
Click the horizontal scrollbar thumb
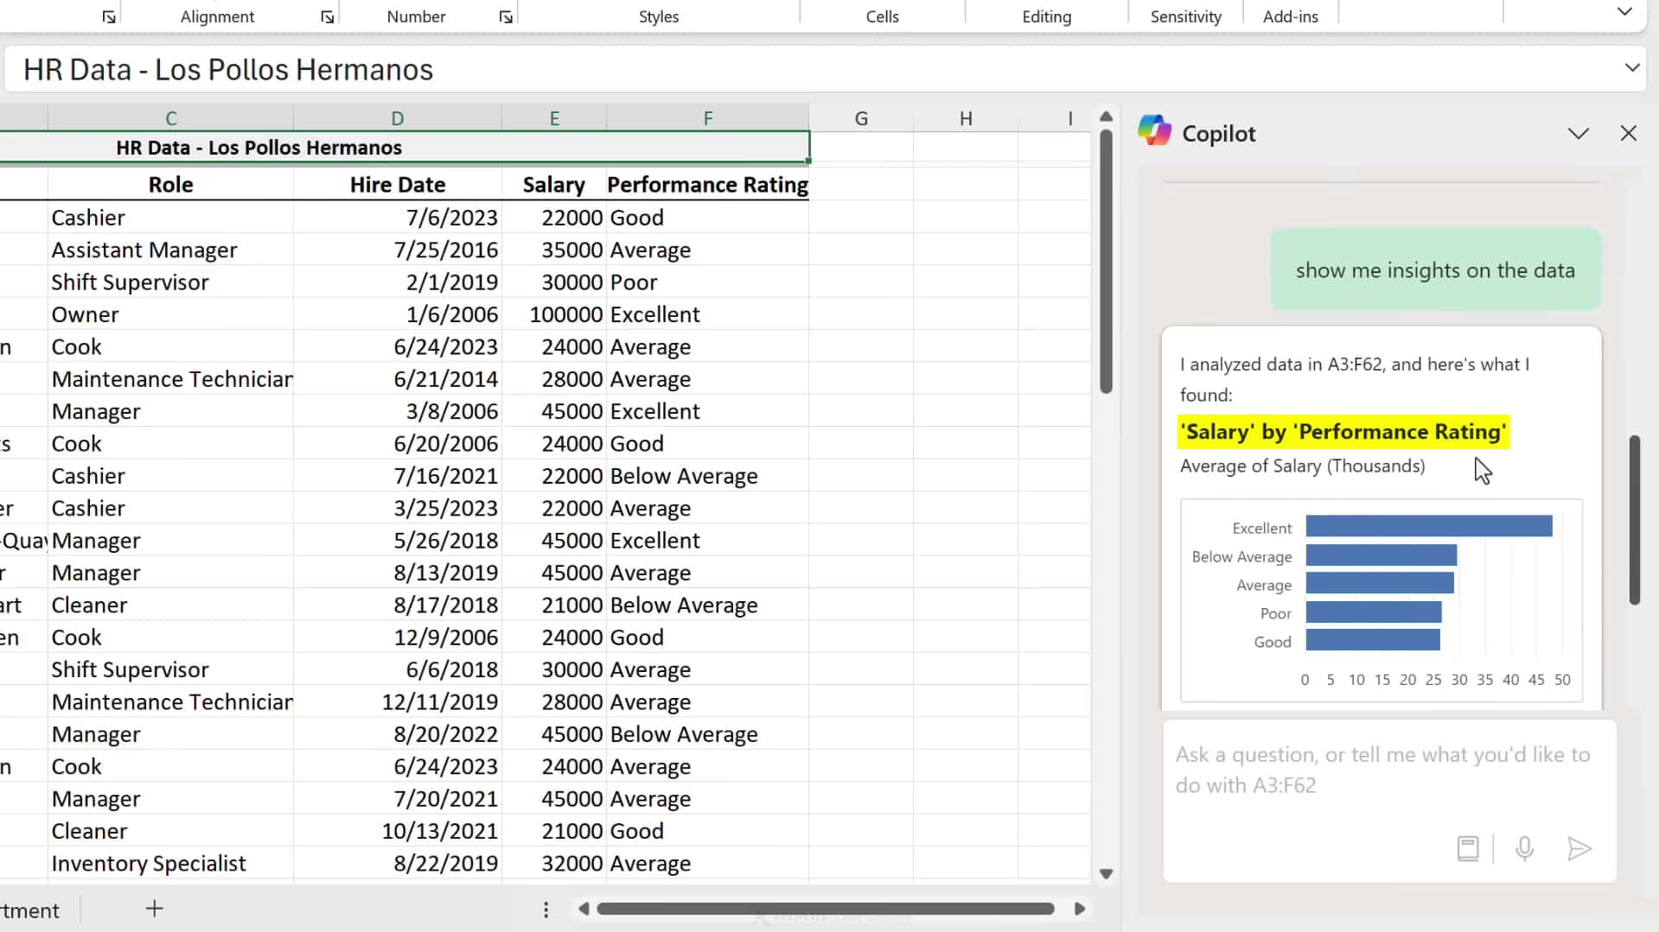click(x=826, y=909)
